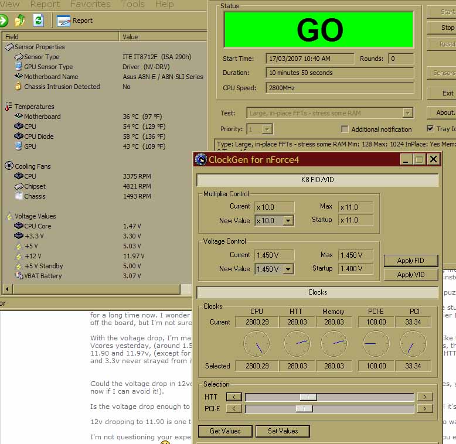
Task: Click the yellow up-arrow toolbar icon
Action: [20, 21]
